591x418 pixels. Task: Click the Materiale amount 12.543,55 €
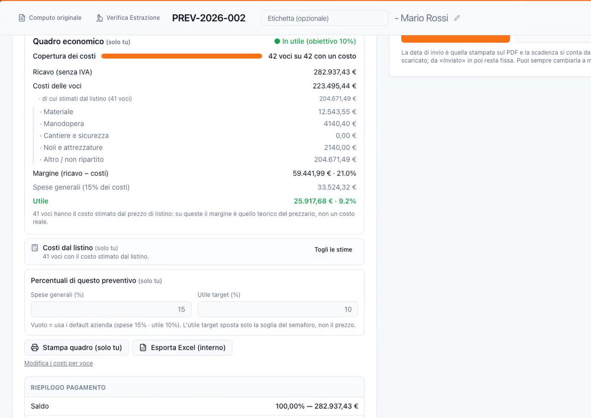click(337, 112)
